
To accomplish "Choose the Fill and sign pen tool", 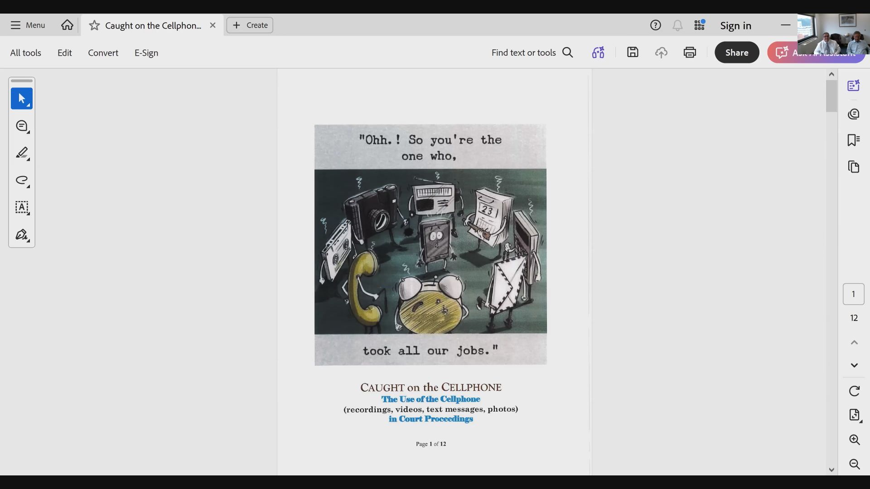I will [x=22, y=235].
